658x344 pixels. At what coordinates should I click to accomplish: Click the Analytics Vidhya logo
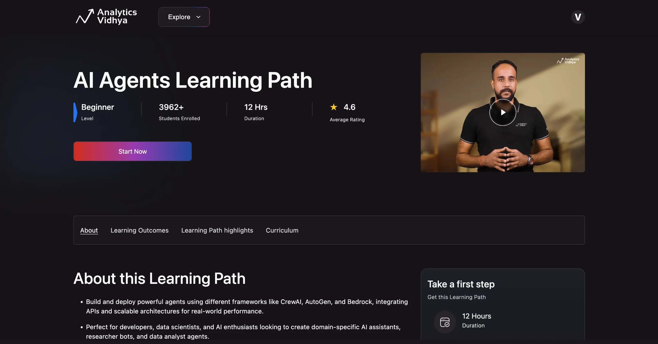pyautogui.click(x=106, y=16)
